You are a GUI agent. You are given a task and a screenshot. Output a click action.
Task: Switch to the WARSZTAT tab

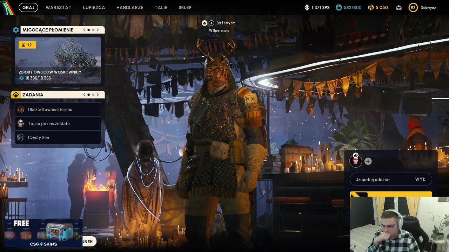point(59,7)
